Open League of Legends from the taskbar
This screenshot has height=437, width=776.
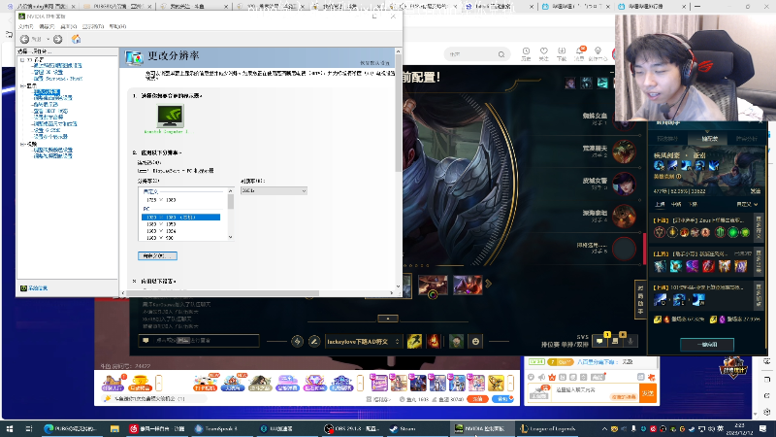548,428
